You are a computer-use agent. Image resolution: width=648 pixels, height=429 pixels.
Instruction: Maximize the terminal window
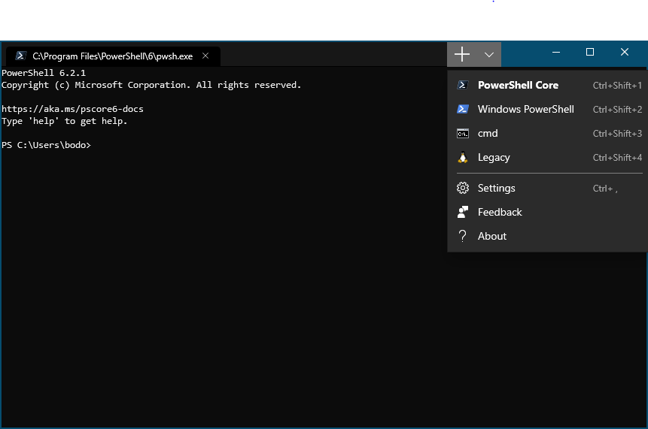pyautogui.click(x=590, y=52)
